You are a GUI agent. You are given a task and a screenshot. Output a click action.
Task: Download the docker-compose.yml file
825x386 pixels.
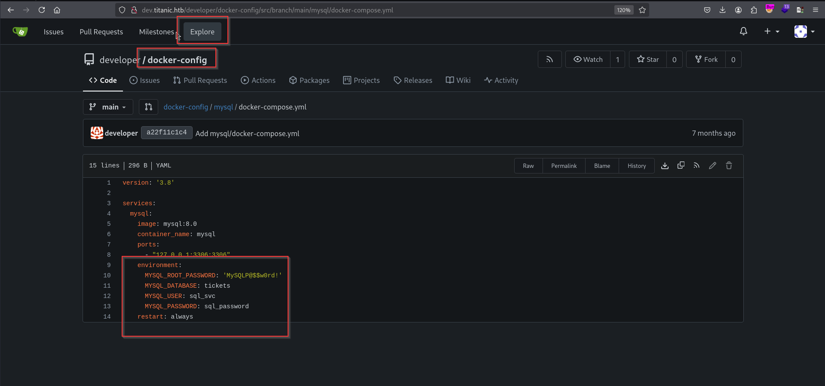(665, 166)
